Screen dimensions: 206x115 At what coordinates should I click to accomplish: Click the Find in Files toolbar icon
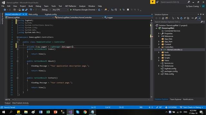pos(106,10)
